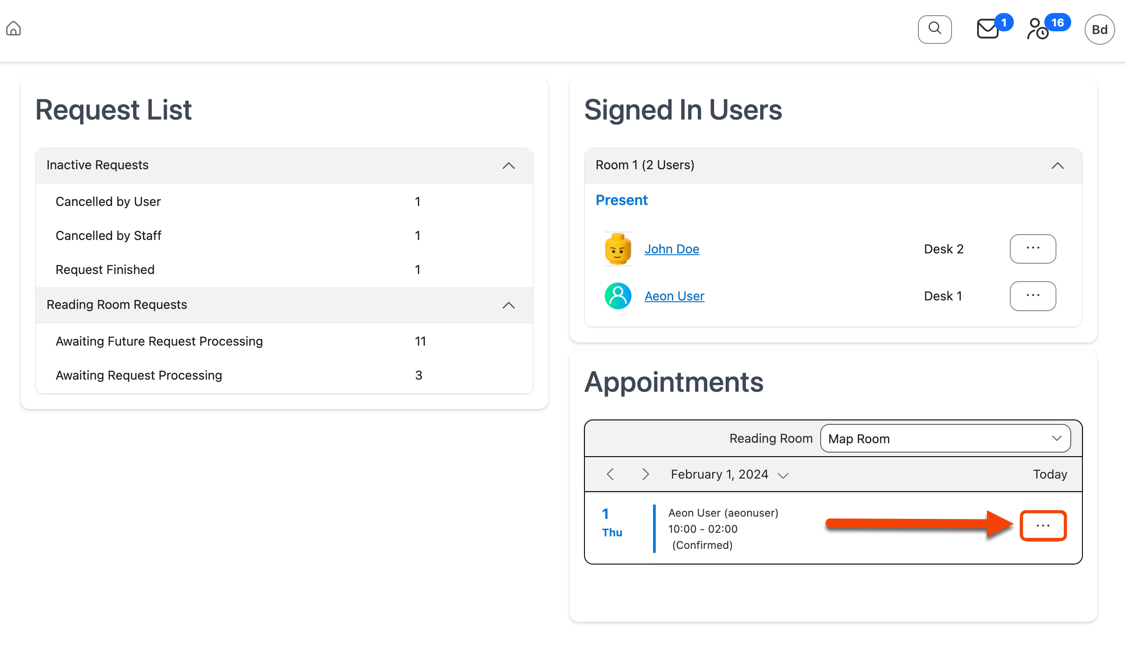The width and height of the screenshot is (1125, 659).
Task: Collapse the Room 1 users panel
Action: [x=1057, y=166]
